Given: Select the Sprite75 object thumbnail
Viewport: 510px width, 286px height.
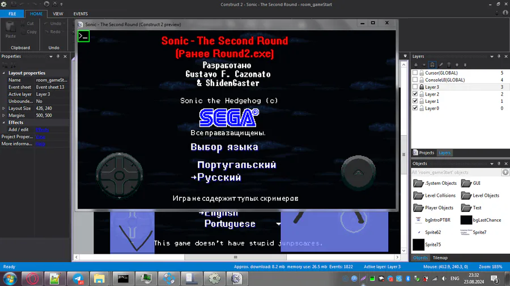Looking at the screenshot, I should [418, 245].
